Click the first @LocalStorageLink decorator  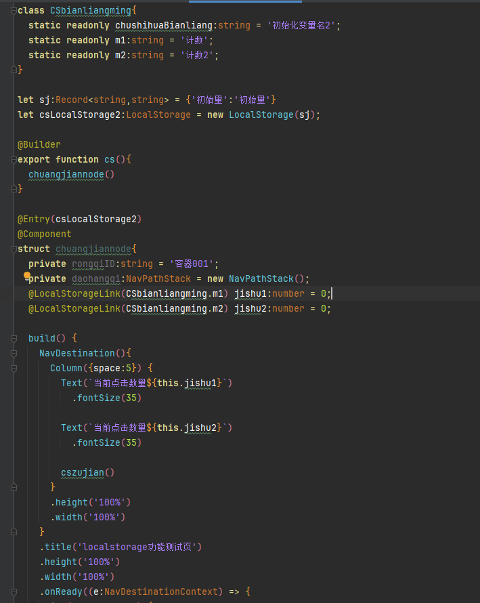tap(74, 293)
